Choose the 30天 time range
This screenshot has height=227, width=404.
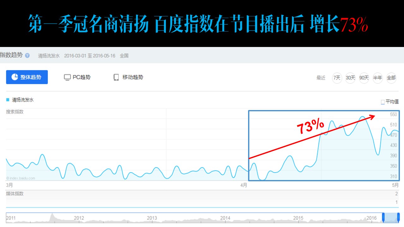[350, 78]
